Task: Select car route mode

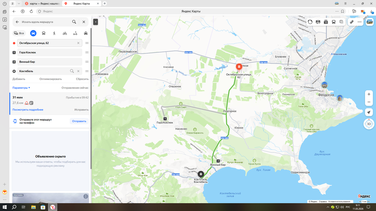Action: pos(33,33)
